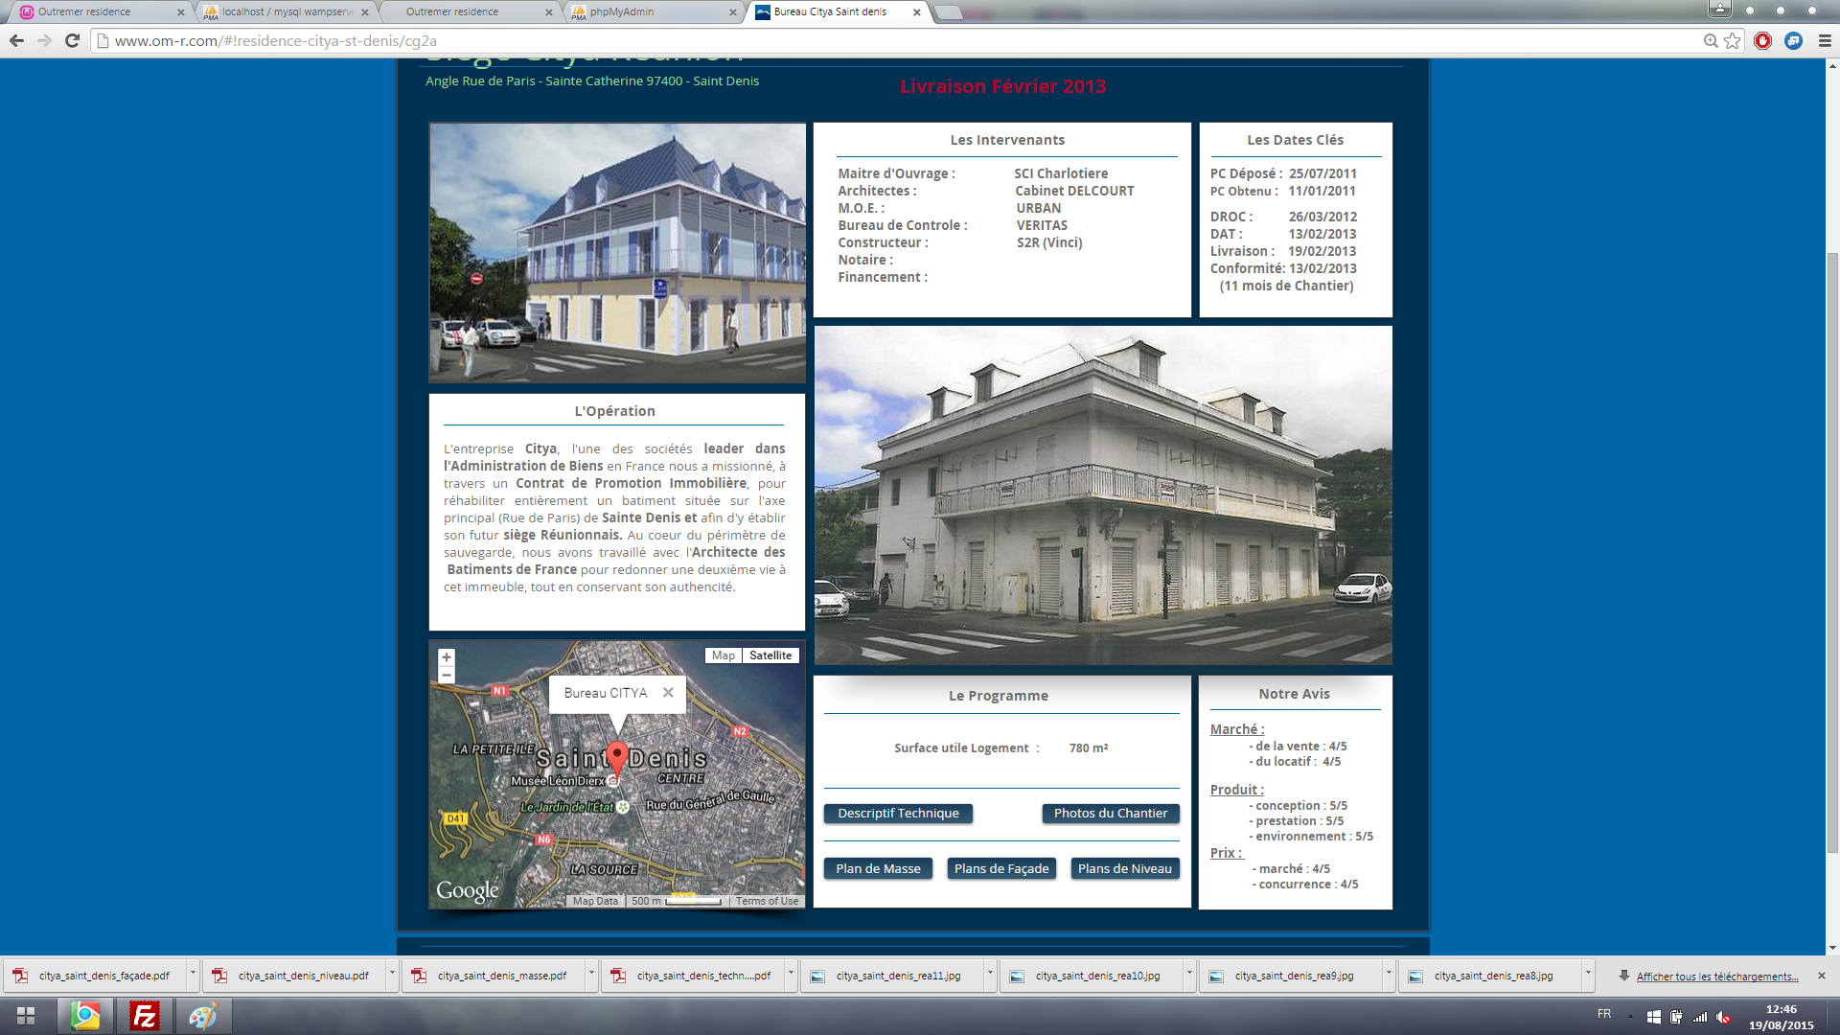Click FR language indicator in tray
Viewport: 1840px width, 1035px height.
(1604, 1014)
